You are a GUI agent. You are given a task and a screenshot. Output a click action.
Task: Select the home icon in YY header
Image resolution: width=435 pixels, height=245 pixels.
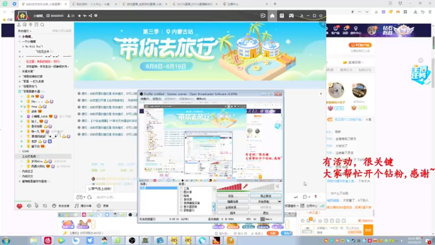pyautogui.click(x=272, y=16)
